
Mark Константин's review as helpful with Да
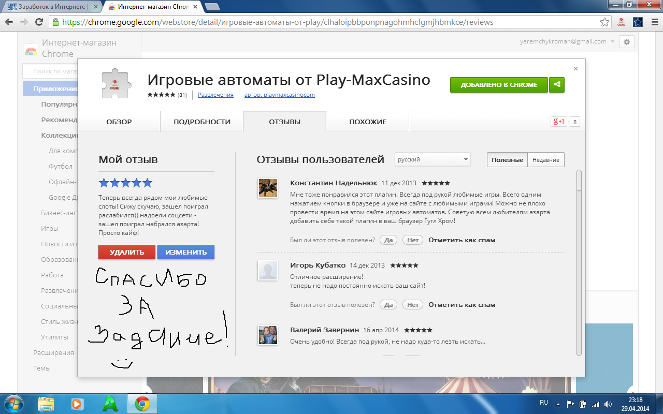387,240
